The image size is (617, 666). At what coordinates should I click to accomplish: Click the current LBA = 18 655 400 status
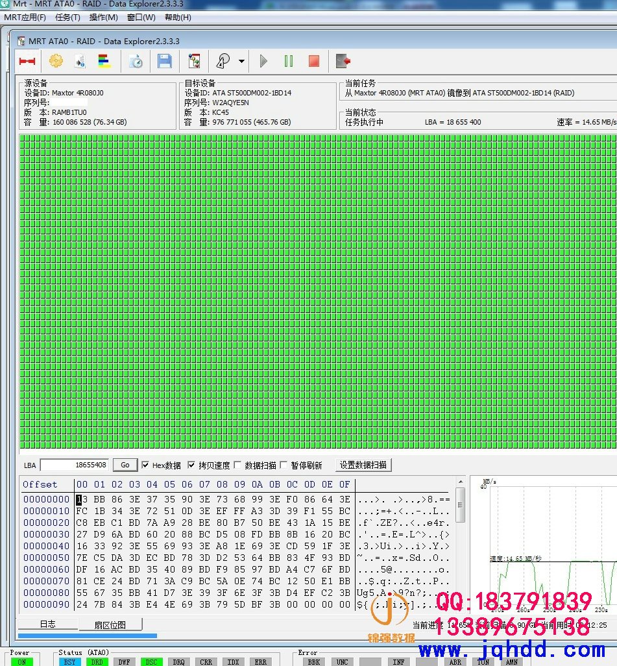pos(453,122)
